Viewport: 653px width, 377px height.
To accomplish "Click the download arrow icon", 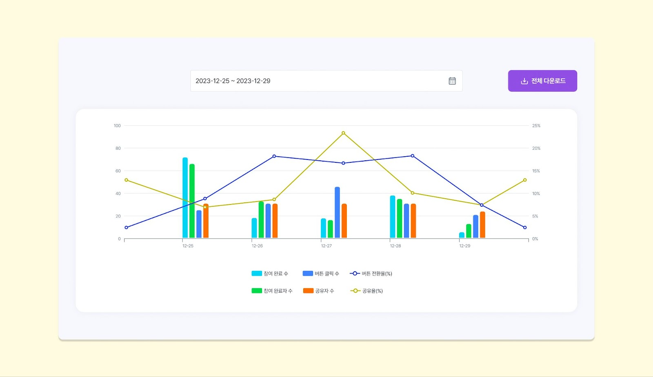I will coord(524,81).
